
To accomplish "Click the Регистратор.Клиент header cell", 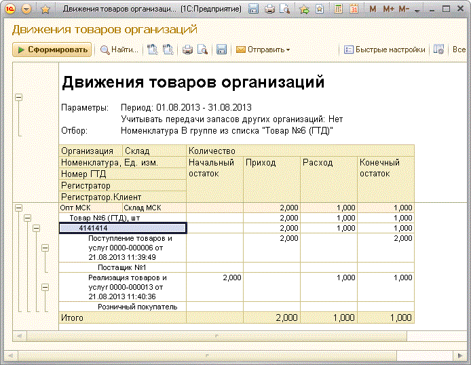I will click(x=123, y=197).
